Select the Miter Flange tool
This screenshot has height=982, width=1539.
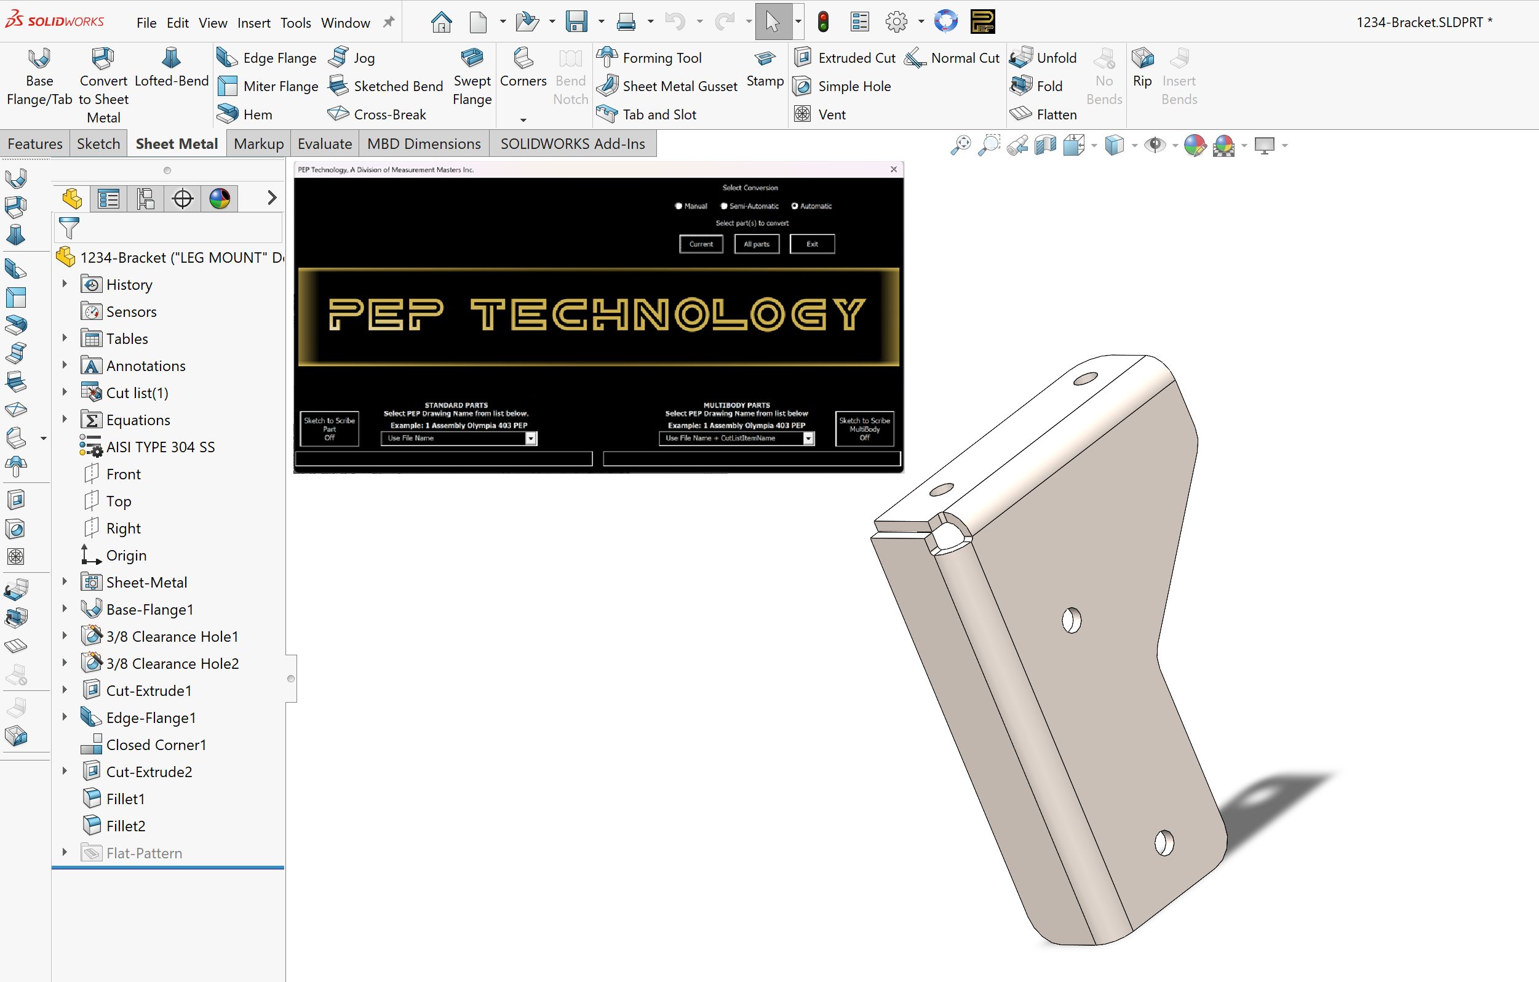pyautogui.click(x=267, y=86)
